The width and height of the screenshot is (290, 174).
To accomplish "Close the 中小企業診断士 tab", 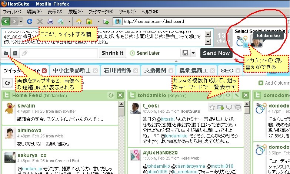I will [x=95, y=71].
